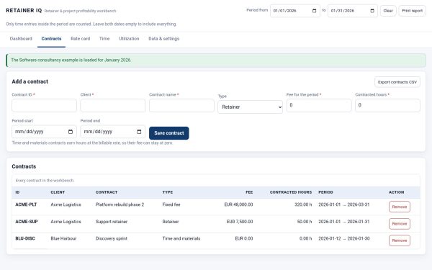Remove the ACME-SUP contract

click(x=400, y=224)
